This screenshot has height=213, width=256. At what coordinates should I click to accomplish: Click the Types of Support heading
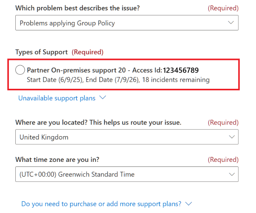point(41,52)
